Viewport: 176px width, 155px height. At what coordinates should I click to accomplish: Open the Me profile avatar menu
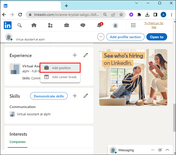(115, 25)
